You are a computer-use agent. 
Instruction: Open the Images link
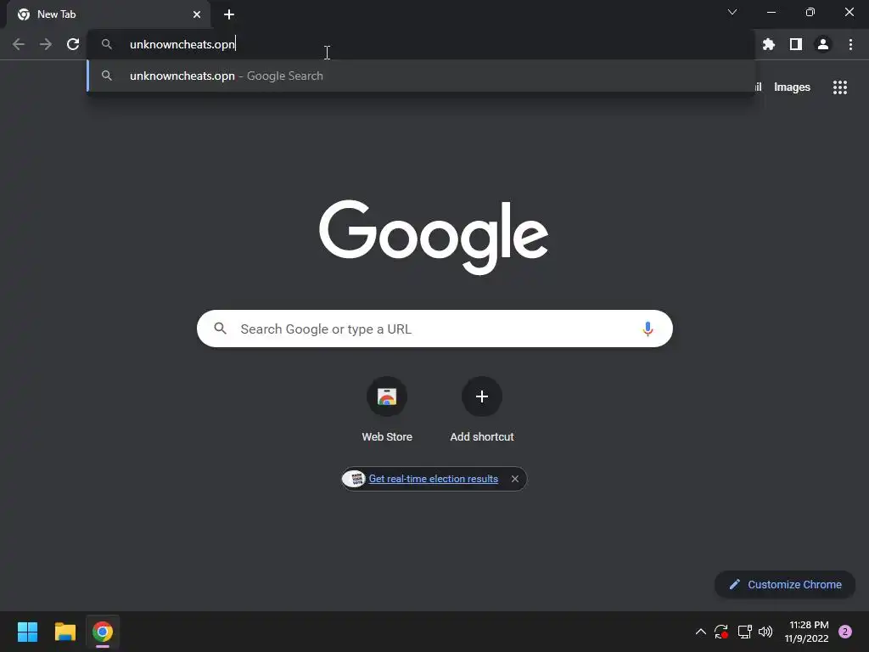coord(792,87)
